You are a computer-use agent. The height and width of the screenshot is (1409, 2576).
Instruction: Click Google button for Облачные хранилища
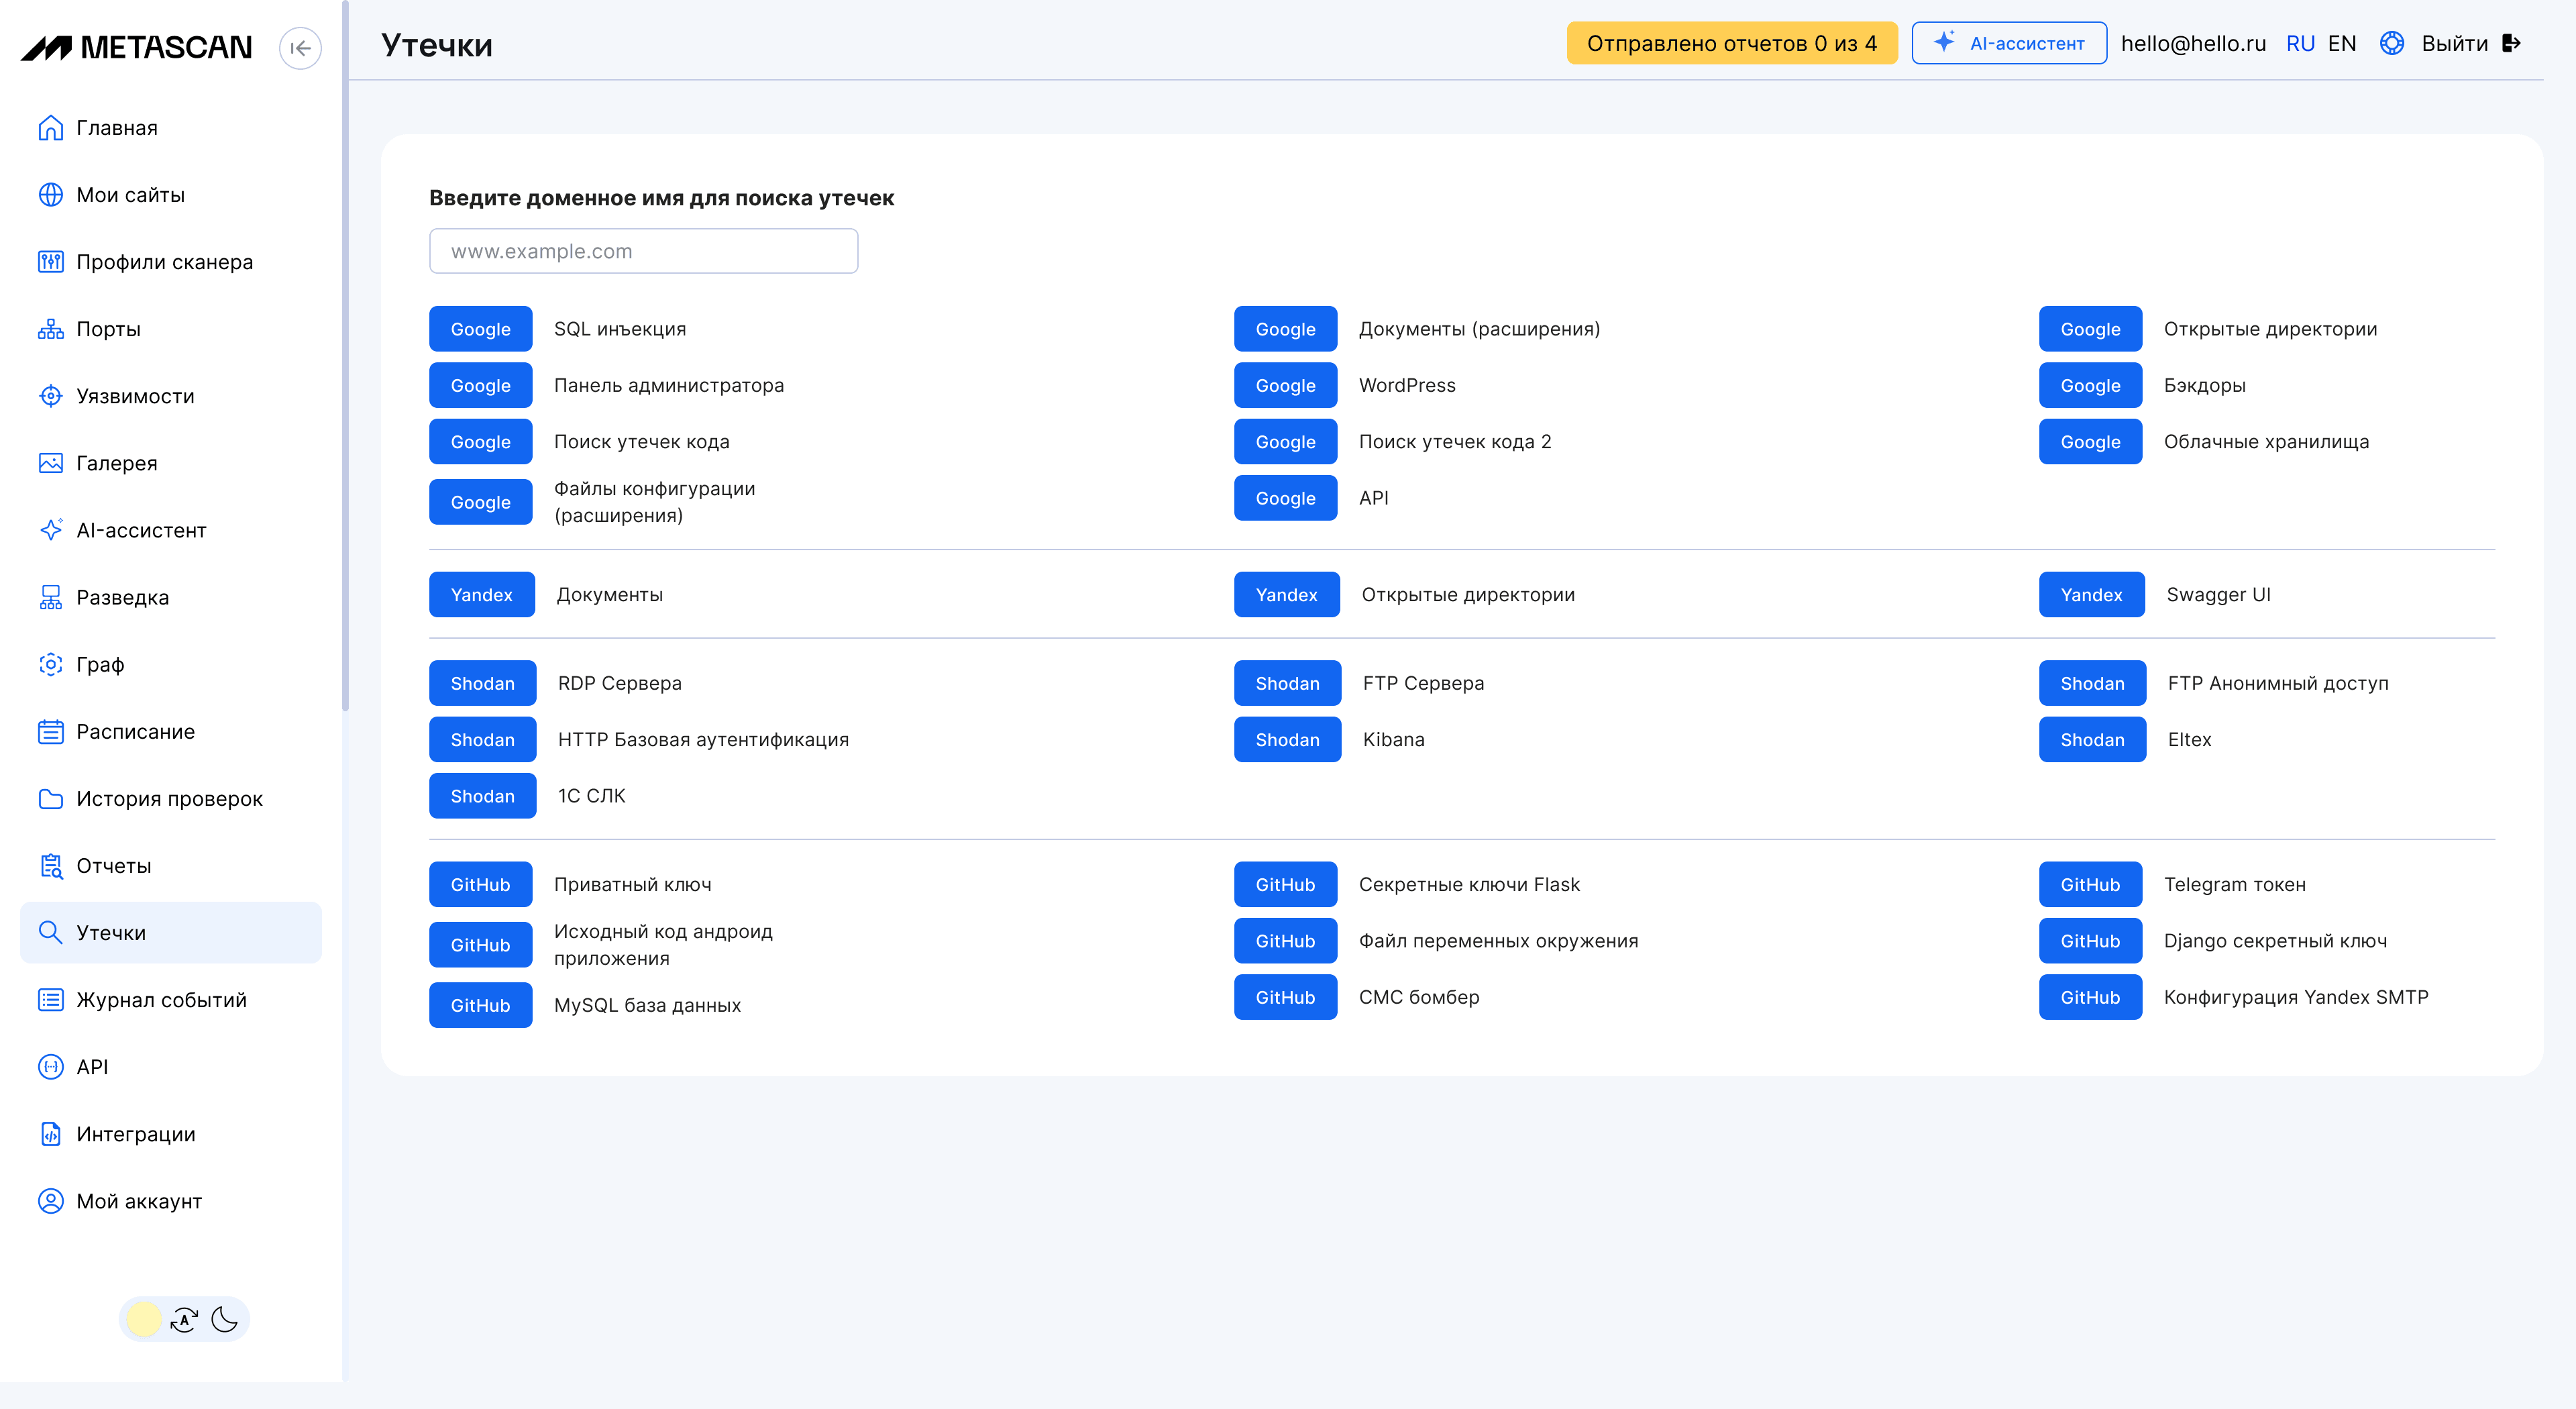point(2090,441)
